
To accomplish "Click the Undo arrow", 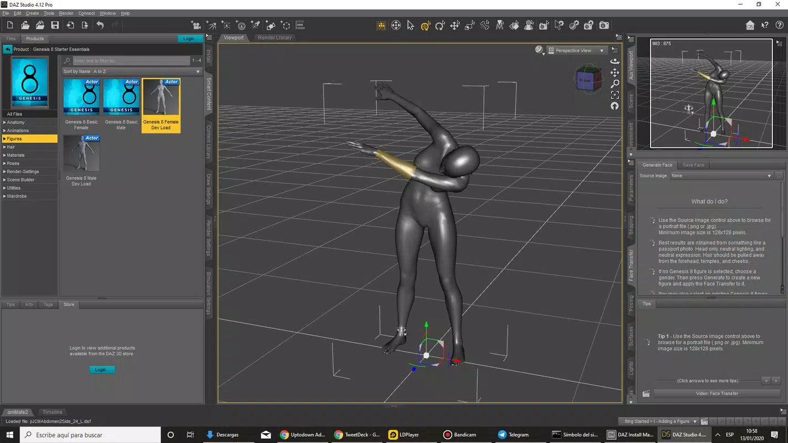I will point(100,25).
